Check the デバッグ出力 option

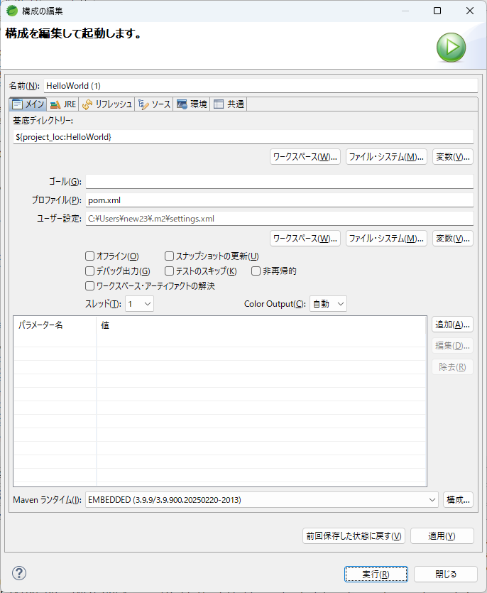(x=89, y=271)
